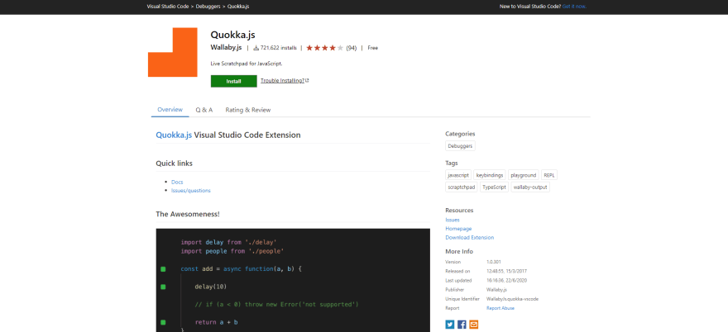Open the Issues/questions quick link
This screenshot has height=332, width=728.
(x=191, y=191)
